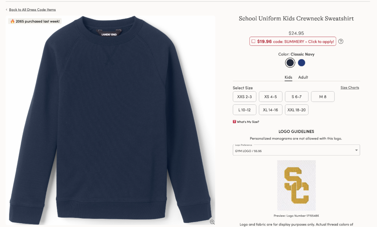This screenshot has height=227, width=377.
Task: Switch to the Adult tab
Action: pos(303,77)
